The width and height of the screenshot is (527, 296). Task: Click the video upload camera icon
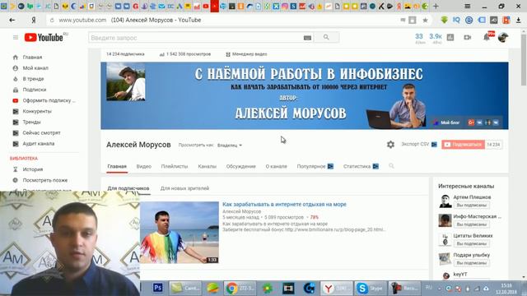point(467,37)
